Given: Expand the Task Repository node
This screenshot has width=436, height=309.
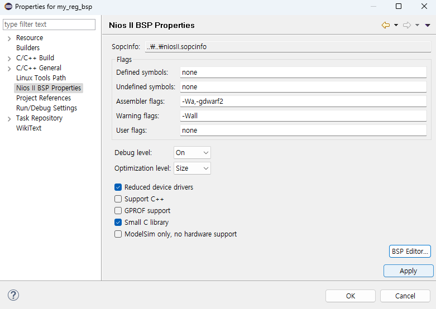Looking at the screenshot, I should tap(9, 119).
